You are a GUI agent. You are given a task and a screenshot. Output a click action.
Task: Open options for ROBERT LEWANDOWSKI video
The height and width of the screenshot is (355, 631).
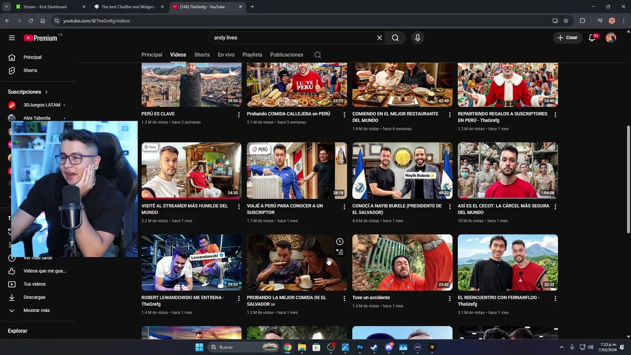click(x=239, y=298)
